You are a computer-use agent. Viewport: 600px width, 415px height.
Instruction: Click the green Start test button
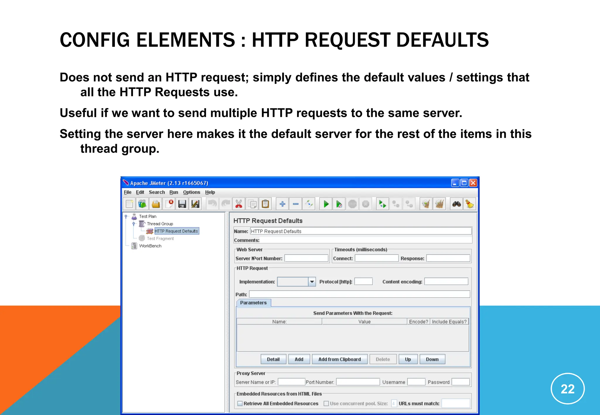326,204
